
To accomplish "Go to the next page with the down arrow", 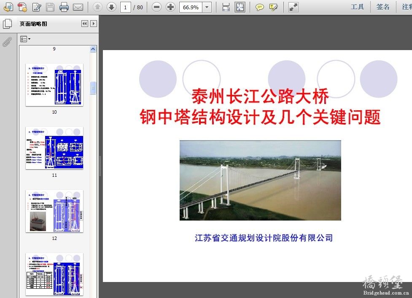I will click(111, 7).
